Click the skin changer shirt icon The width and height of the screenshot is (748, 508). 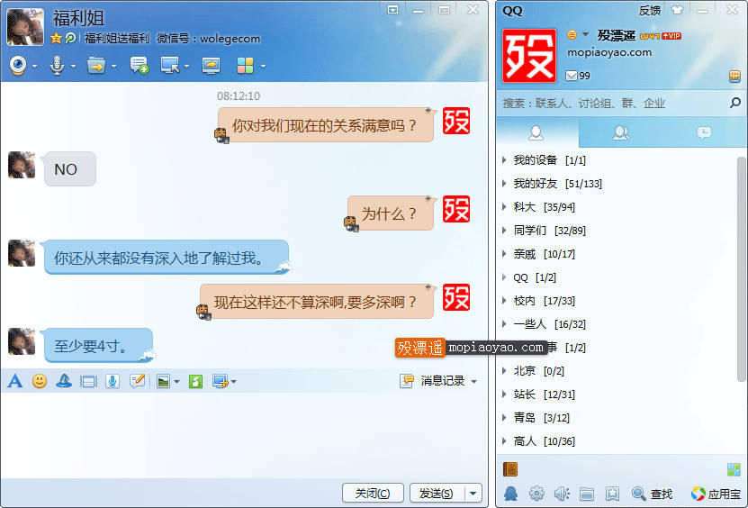(x=677, y=10)
